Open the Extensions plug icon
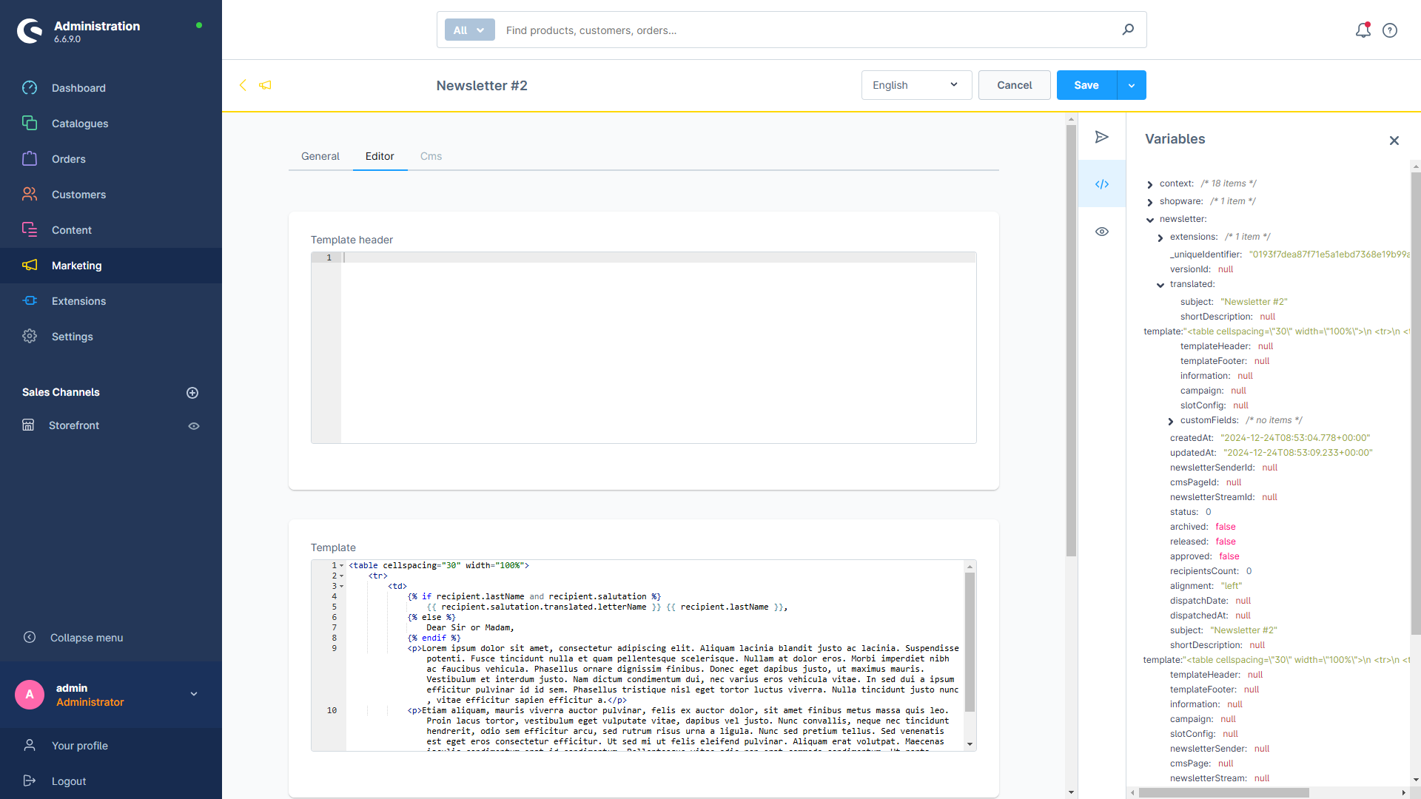 (30, 301)
